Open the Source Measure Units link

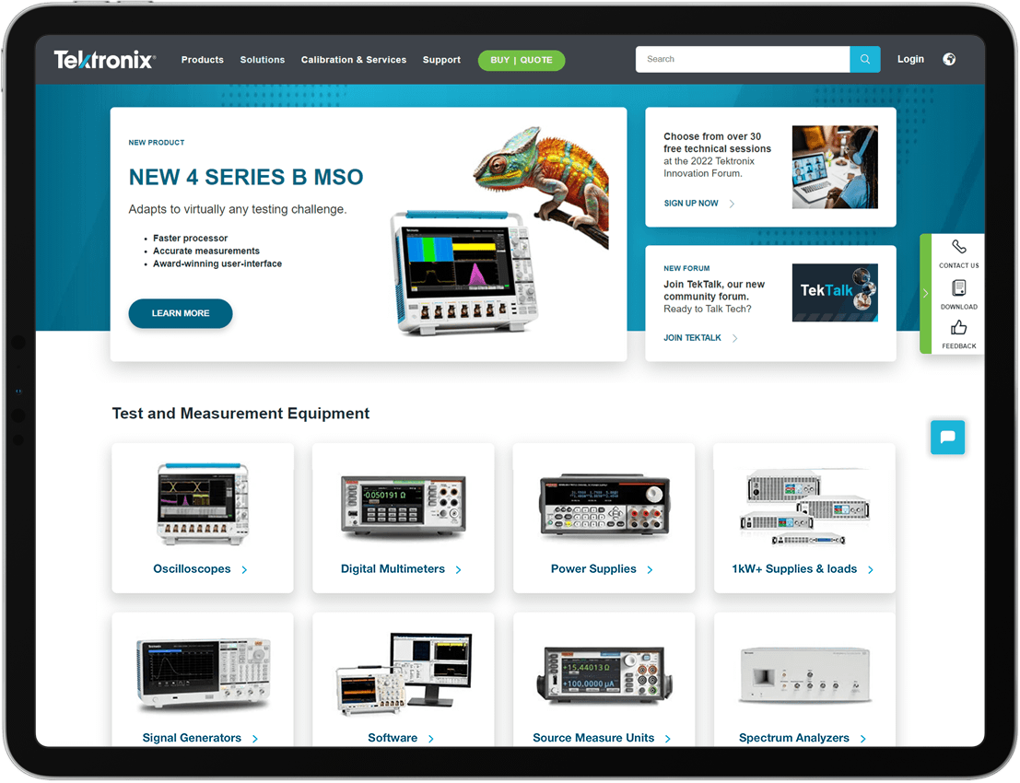tap(593, 738)
